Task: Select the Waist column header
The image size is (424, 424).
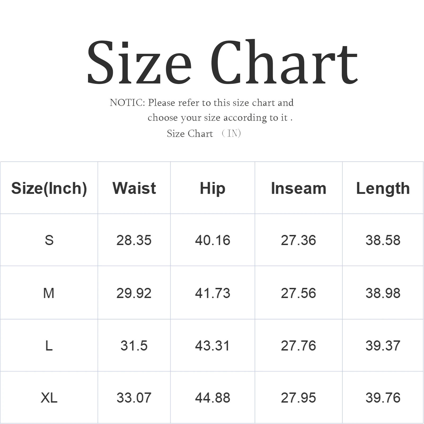Action: (134, 188)
